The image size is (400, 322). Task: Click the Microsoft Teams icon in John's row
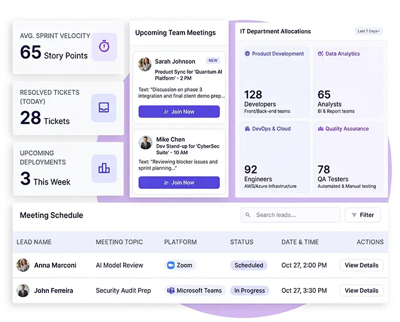tap(170, 290)
